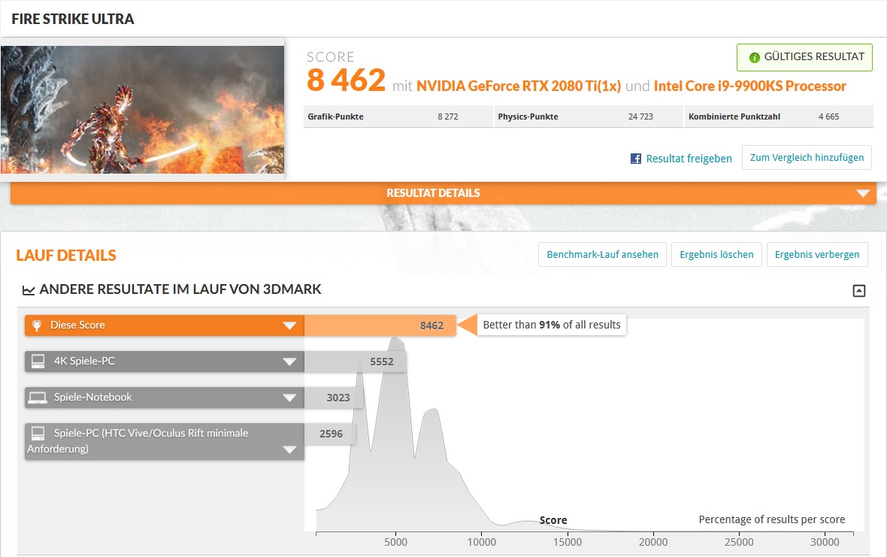Click Ergebnis verbergen button
This screenshot has height=557, width=887.
coord(817,255)
